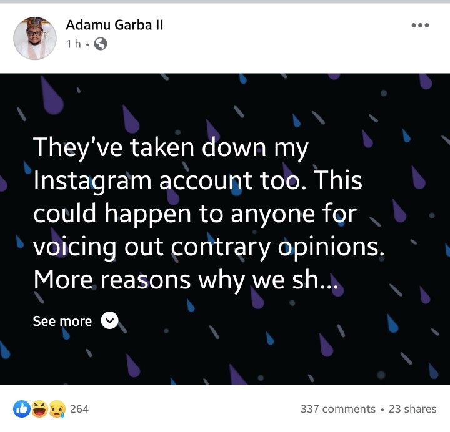Open the 337 comments link

(338, 409)
